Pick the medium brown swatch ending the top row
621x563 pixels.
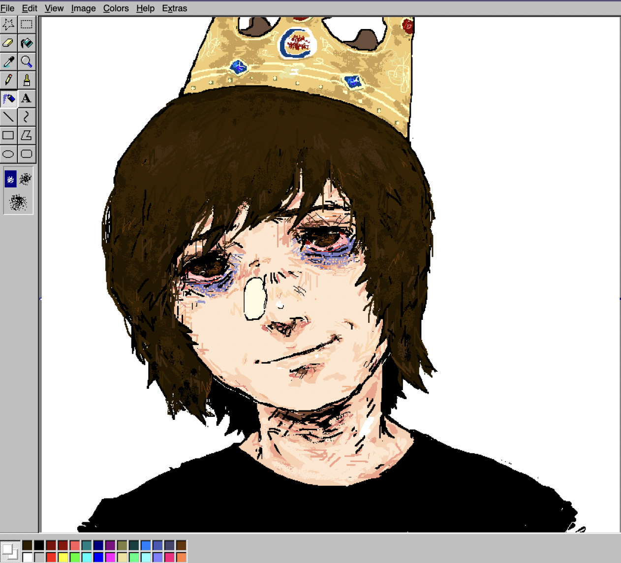point(181,545)
